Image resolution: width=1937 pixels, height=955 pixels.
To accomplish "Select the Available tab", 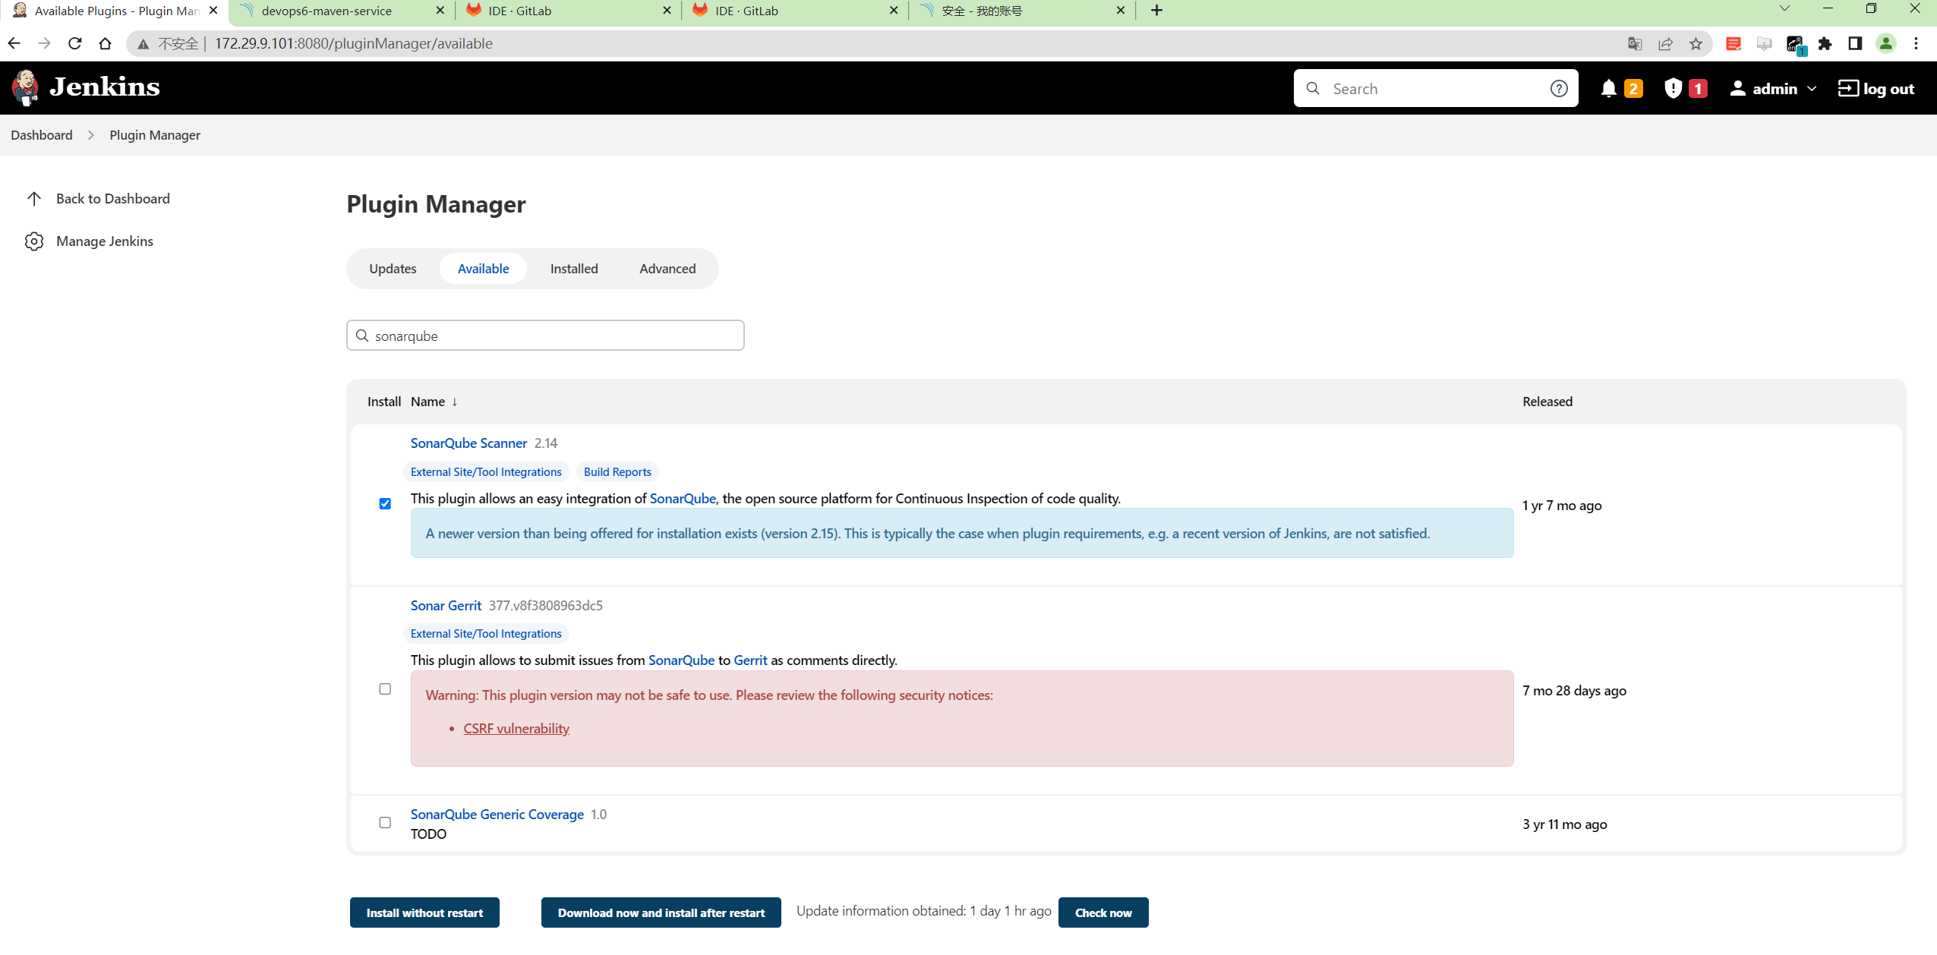I will (483, 269).
